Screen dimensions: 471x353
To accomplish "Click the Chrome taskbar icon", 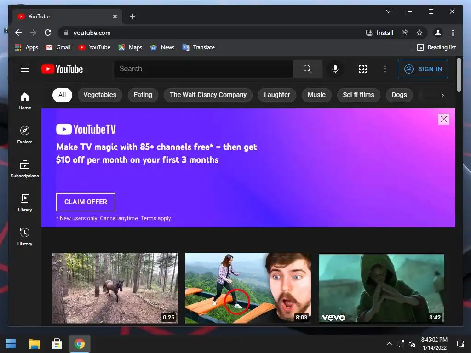I will click(80, 344).
